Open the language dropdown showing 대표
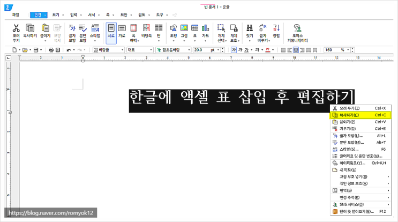398x222 pixels. coord(140,50)
